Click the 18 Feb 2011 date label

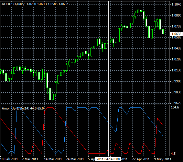[9, 159]
